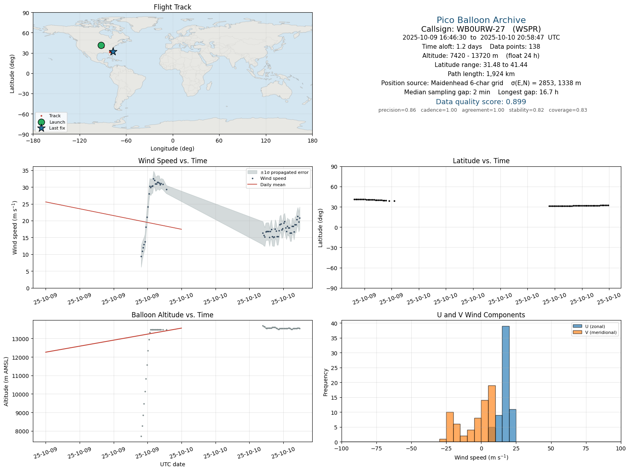Click the 'Wind Speed vs. Time' chart title
This screenshot has height=471, width=630.
[172, 161]
